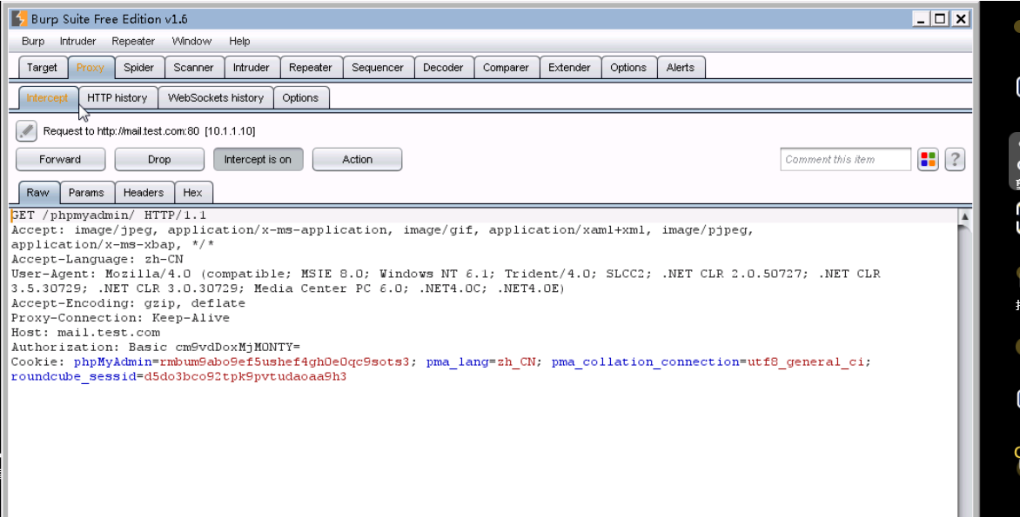Open the Burp menu

(x=33, y=41)
